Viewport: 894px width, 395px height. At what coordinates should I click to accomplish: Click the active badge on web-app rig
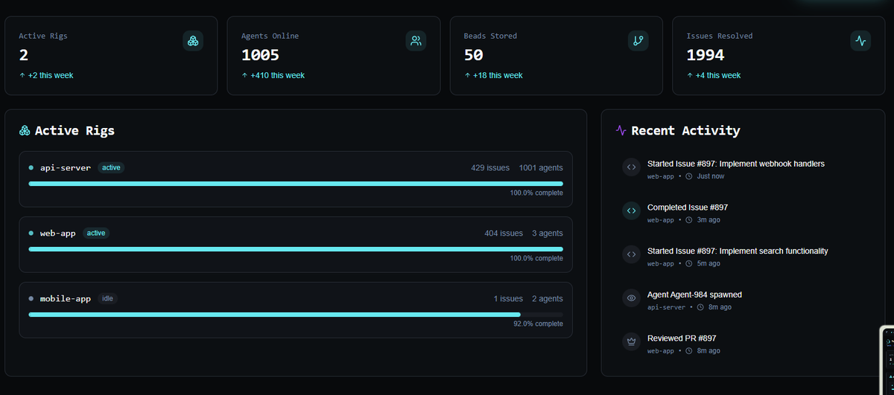point(96,233)
